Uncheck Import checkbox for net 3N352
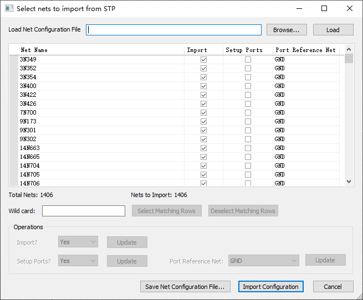The height and width of the screenshot is (300, 363). pos(203,69)
